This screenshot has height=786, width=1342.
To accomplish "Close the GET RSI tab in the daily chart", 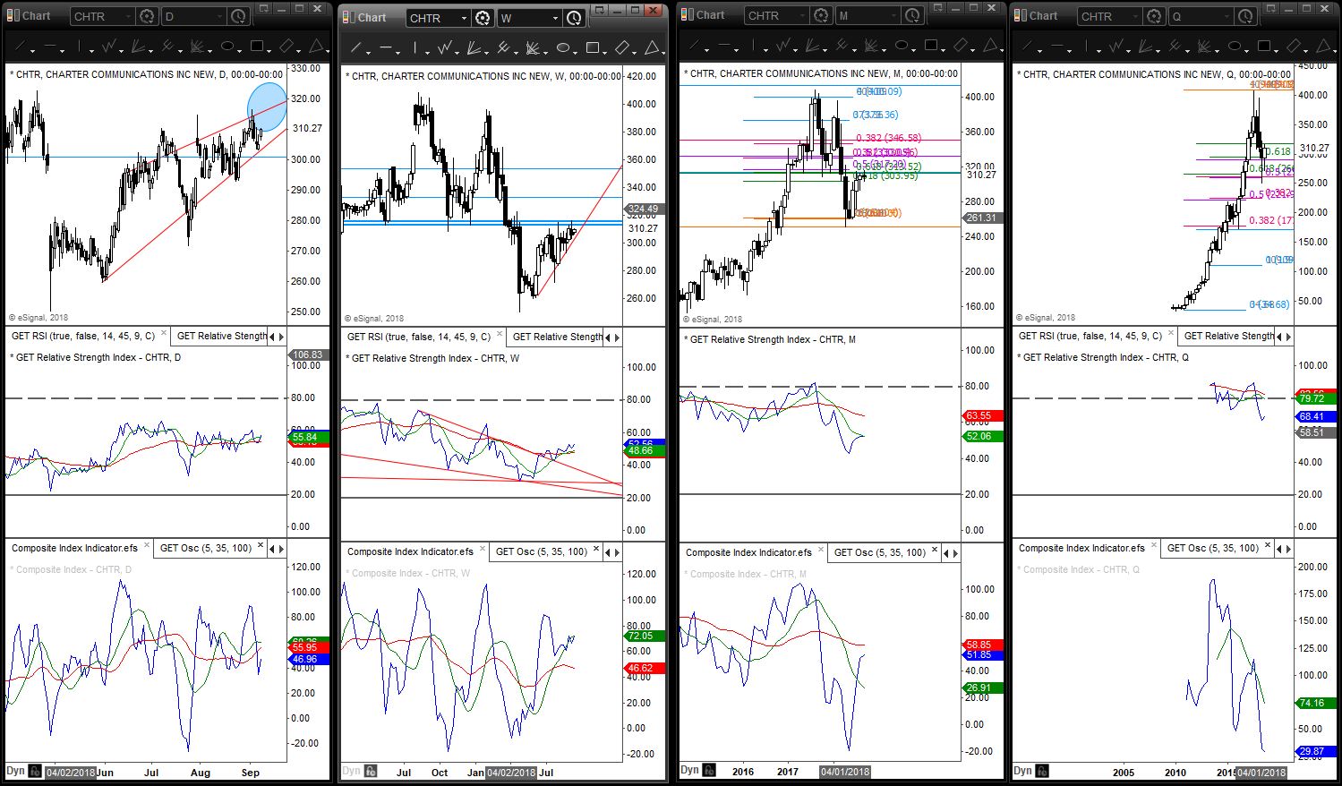I will pyautogui.click(x=163, y=334).
